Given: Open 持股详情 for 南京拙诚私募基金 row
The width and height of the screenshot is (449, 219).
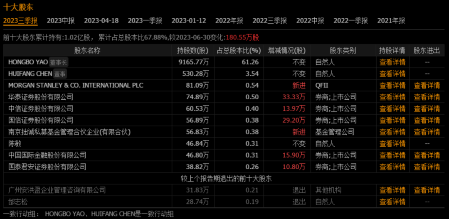Looking at the screenshot, I should click(x=392, y=132).
